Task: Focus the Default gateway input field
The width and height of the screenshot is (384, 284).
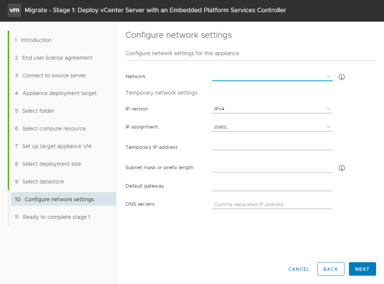Action: 272,186
